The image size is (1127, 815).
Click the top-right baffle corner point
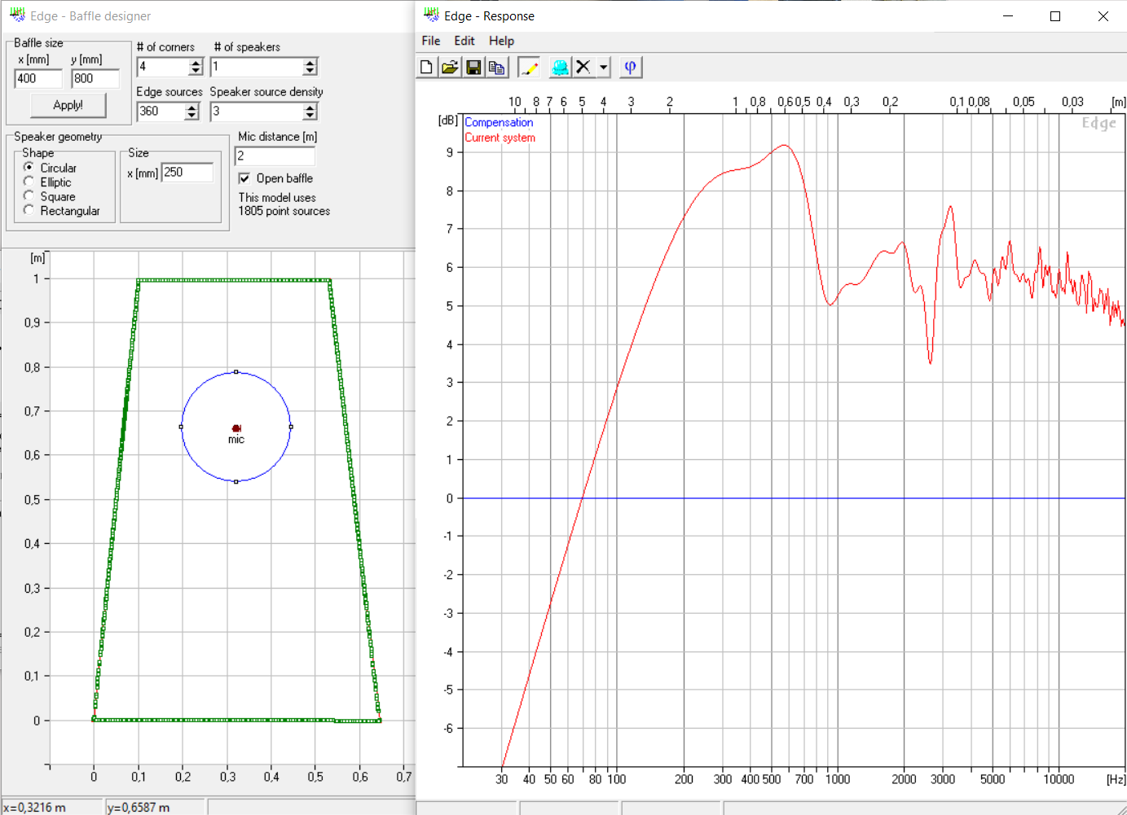click(329, 281)
